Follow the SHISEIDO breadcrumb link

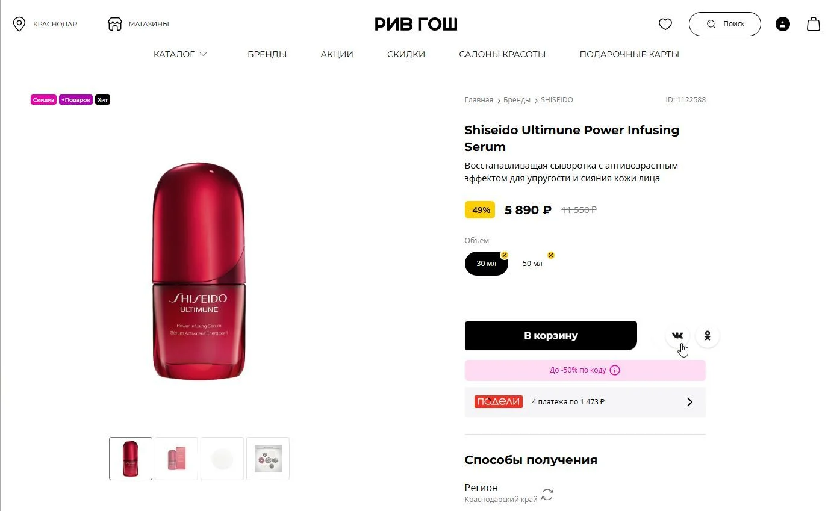point(557,100)
